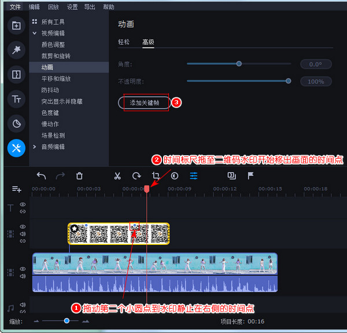Click the 不透明度 slider handle

pyautogui.click(x=288, y=81)
